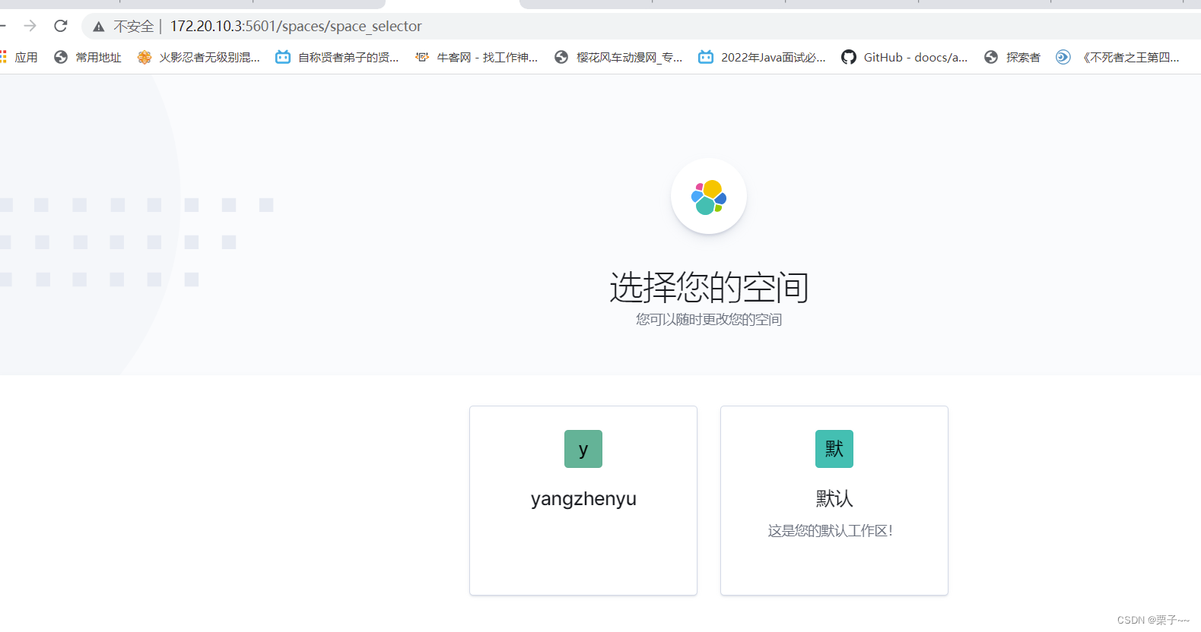Click 您可以随时更改您的空间 subtitle
Viewport: 1201px width, 632px height.
(709, 320)
